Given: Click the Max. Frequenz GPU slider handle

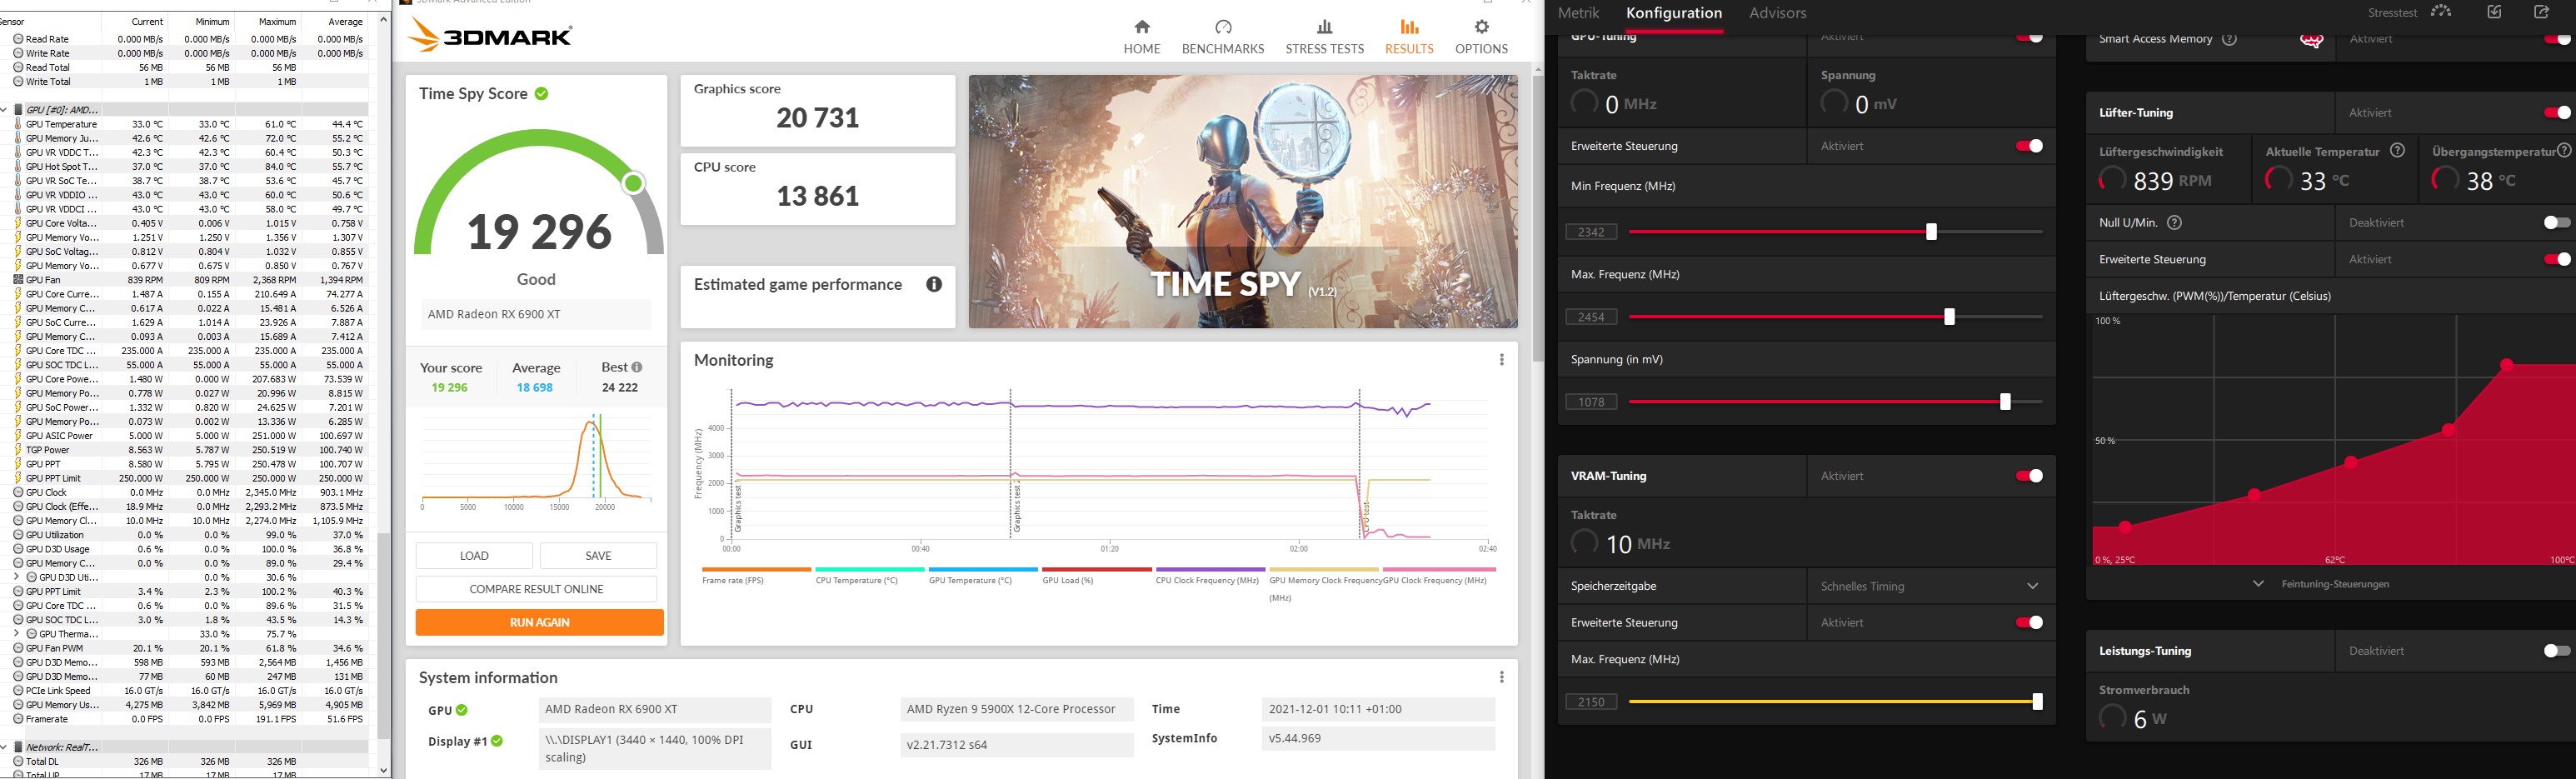Looking at the screenshot, I should (1949, 317).
